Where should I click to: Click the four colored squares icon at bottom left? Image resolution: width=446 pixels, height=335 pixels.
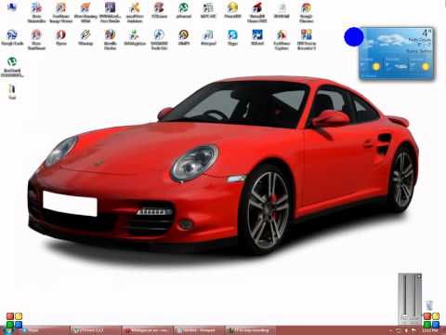point(14,320)
